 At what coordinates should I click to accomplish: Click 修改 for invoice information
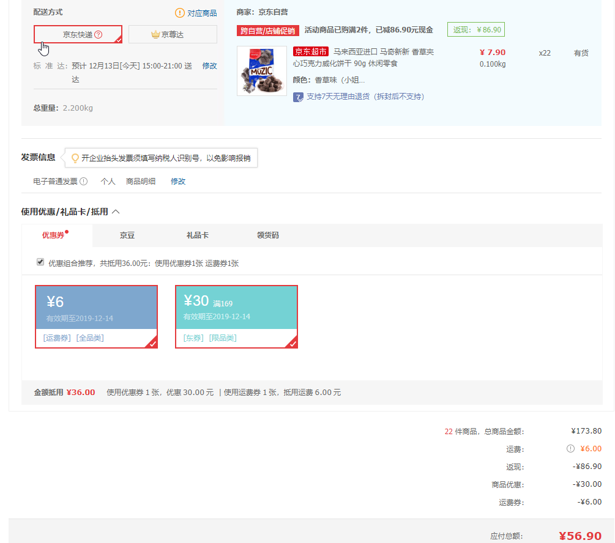178,181
